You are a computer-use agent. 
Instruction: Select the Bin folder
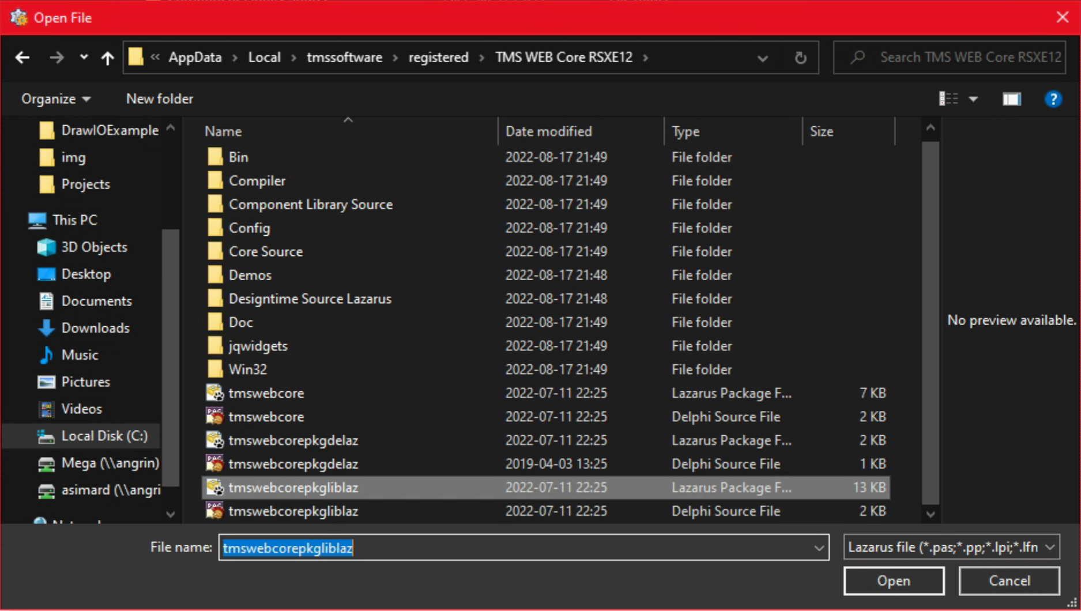[545, 157]
